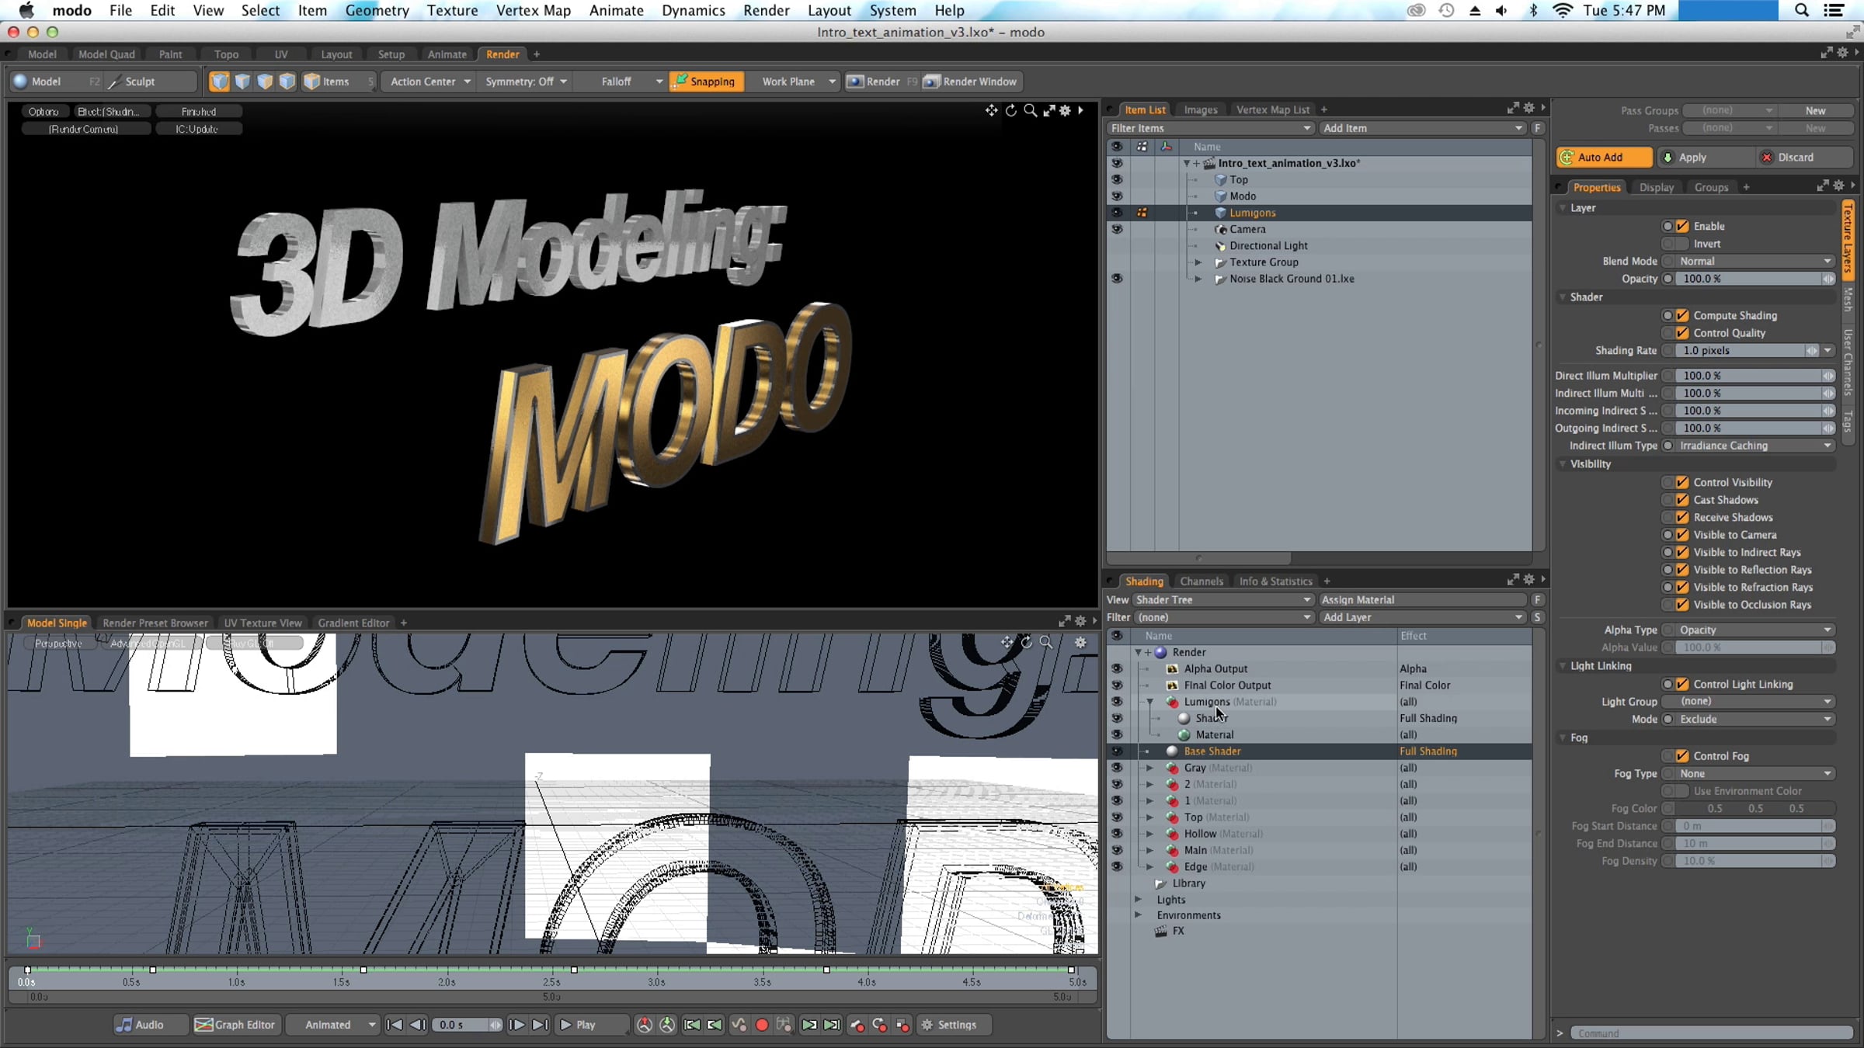Hide the Camera item visibility eye
1864x1048 pixels.
(x=1117, y=229)
